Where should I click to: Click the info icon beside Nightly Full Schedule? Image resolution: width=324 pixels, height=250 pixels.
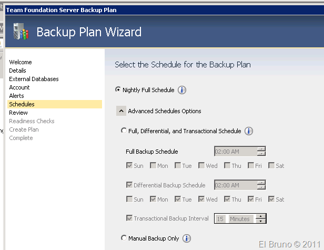(x=182, y=90)
